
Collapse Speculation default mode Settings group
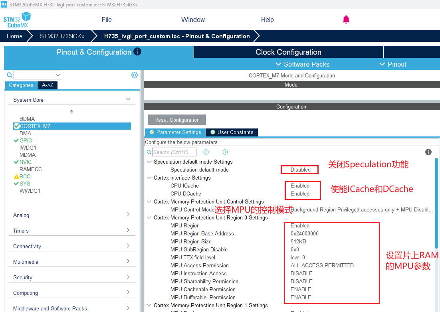(x=149, y=162)
